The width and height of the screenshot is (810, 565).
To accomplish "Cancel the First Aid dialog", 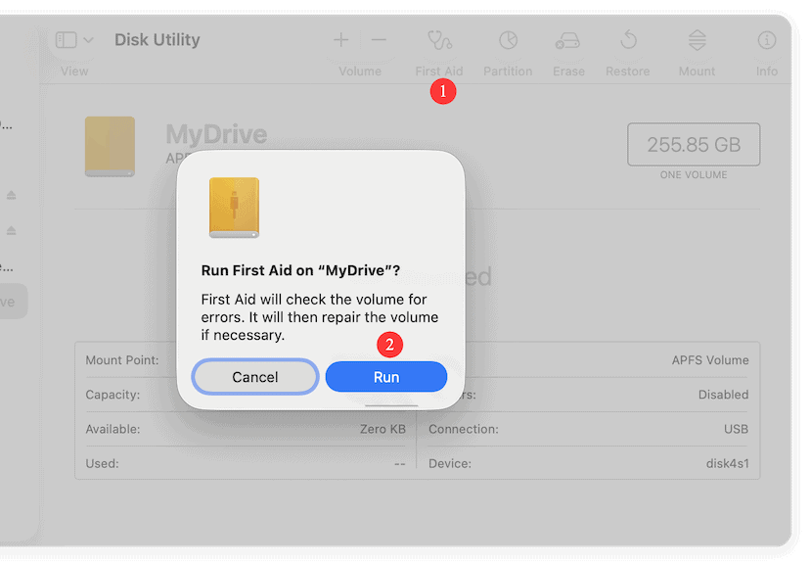I will [x=254, y=377].
